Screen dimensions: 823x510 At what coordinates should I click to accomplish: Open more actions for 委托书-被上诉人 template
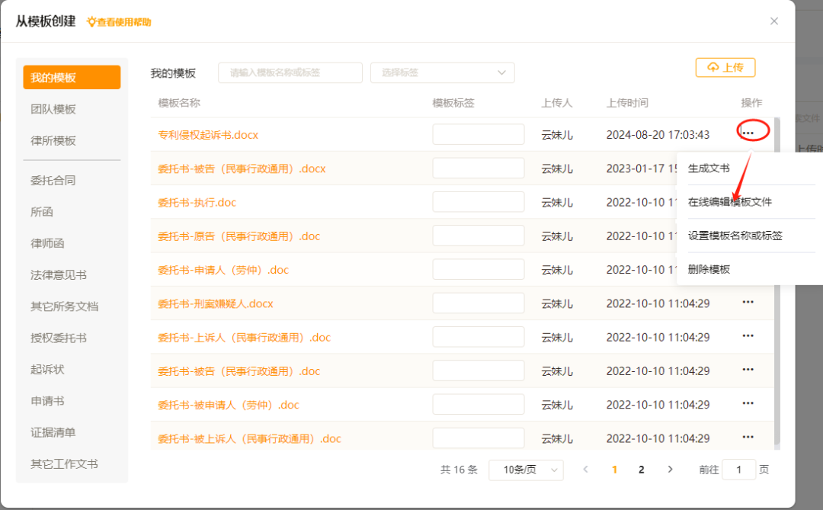coord(748,438)
